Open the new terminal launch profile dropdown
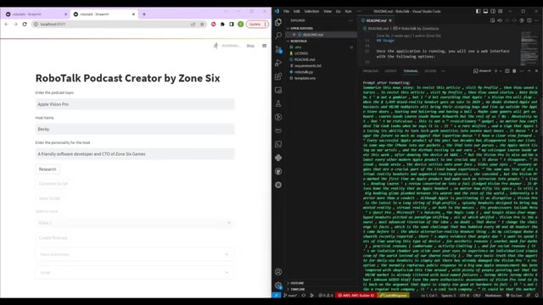 [500, 71]
